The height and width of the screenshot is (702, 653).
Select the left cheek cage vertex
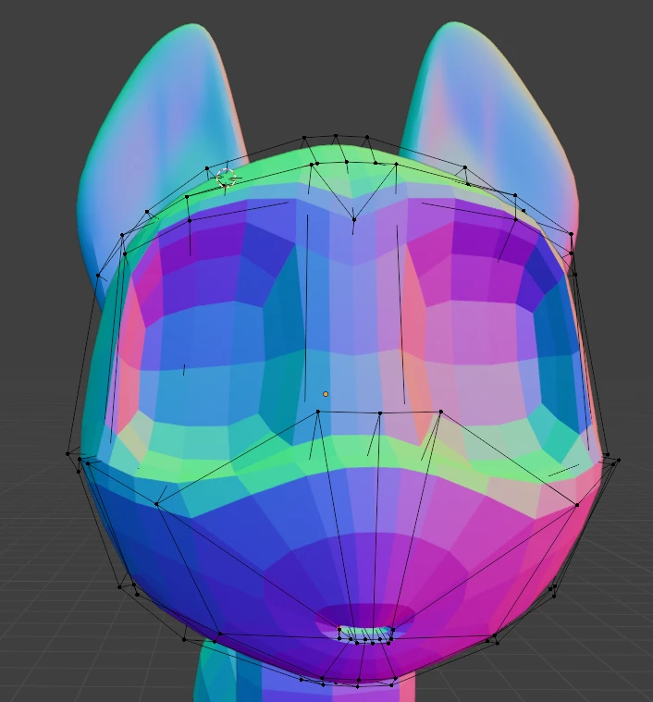coord(156,504)
